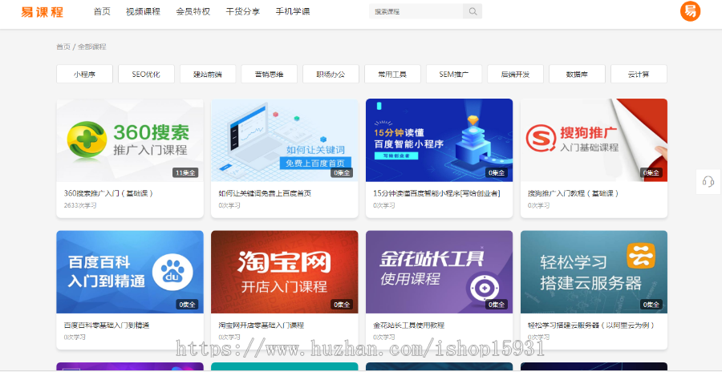The height and width of the screenshot is (372, 722).
Task: Open the orange user avatar icon
Action: coord(690,11)
